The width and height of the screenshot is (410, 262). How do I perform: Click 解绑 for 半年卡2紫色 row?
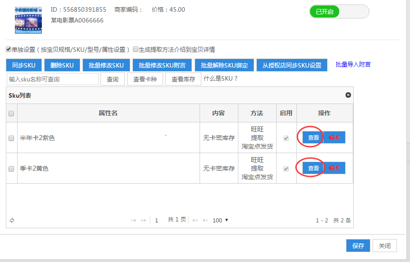(x=334, y=138)
